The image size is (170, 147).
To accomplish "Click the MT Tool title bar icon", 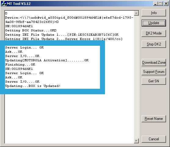I will [x=4, y=4].
